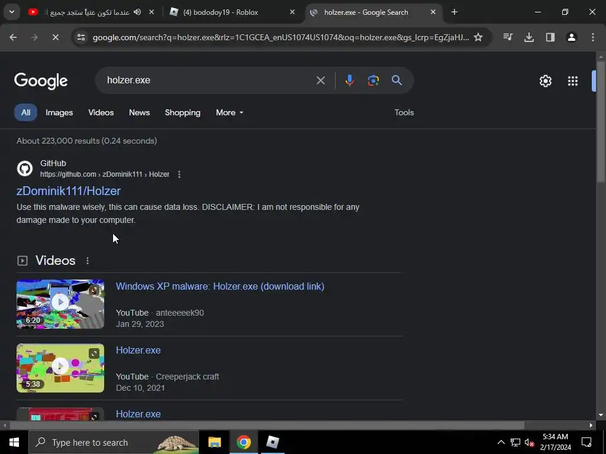Select the GitHub URL breadcrumb text
The height and width of the screenshot is (454, 606).
(x=105, y=174)
